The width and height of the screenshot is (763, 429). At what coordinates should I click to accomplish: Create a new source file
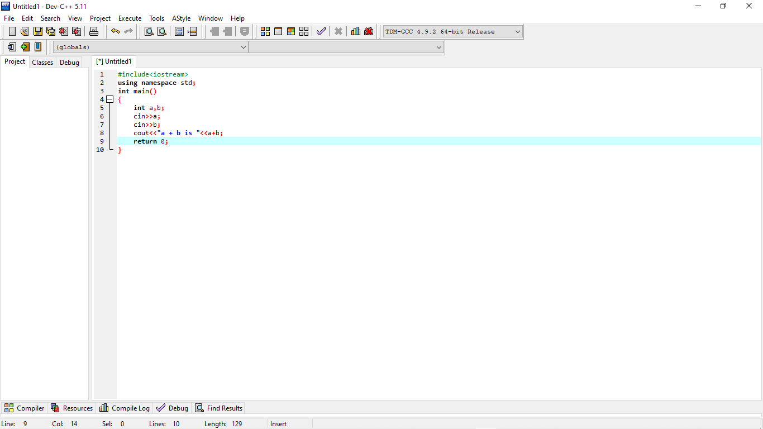pyautogui.click(x=12, y=31)
